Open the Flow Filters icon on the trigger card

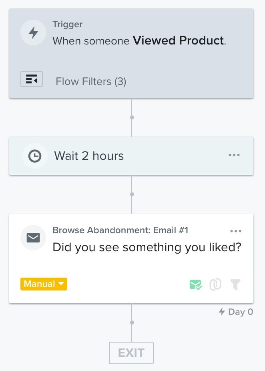click(x=32, y=79)
